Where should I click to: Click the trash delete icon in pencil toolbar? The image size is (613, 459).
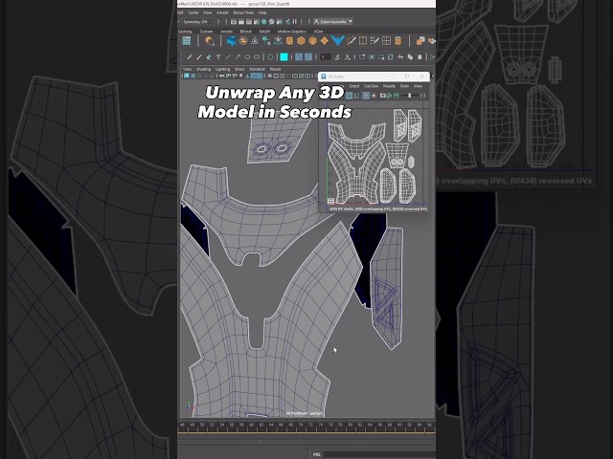click(x=420, y=57)
